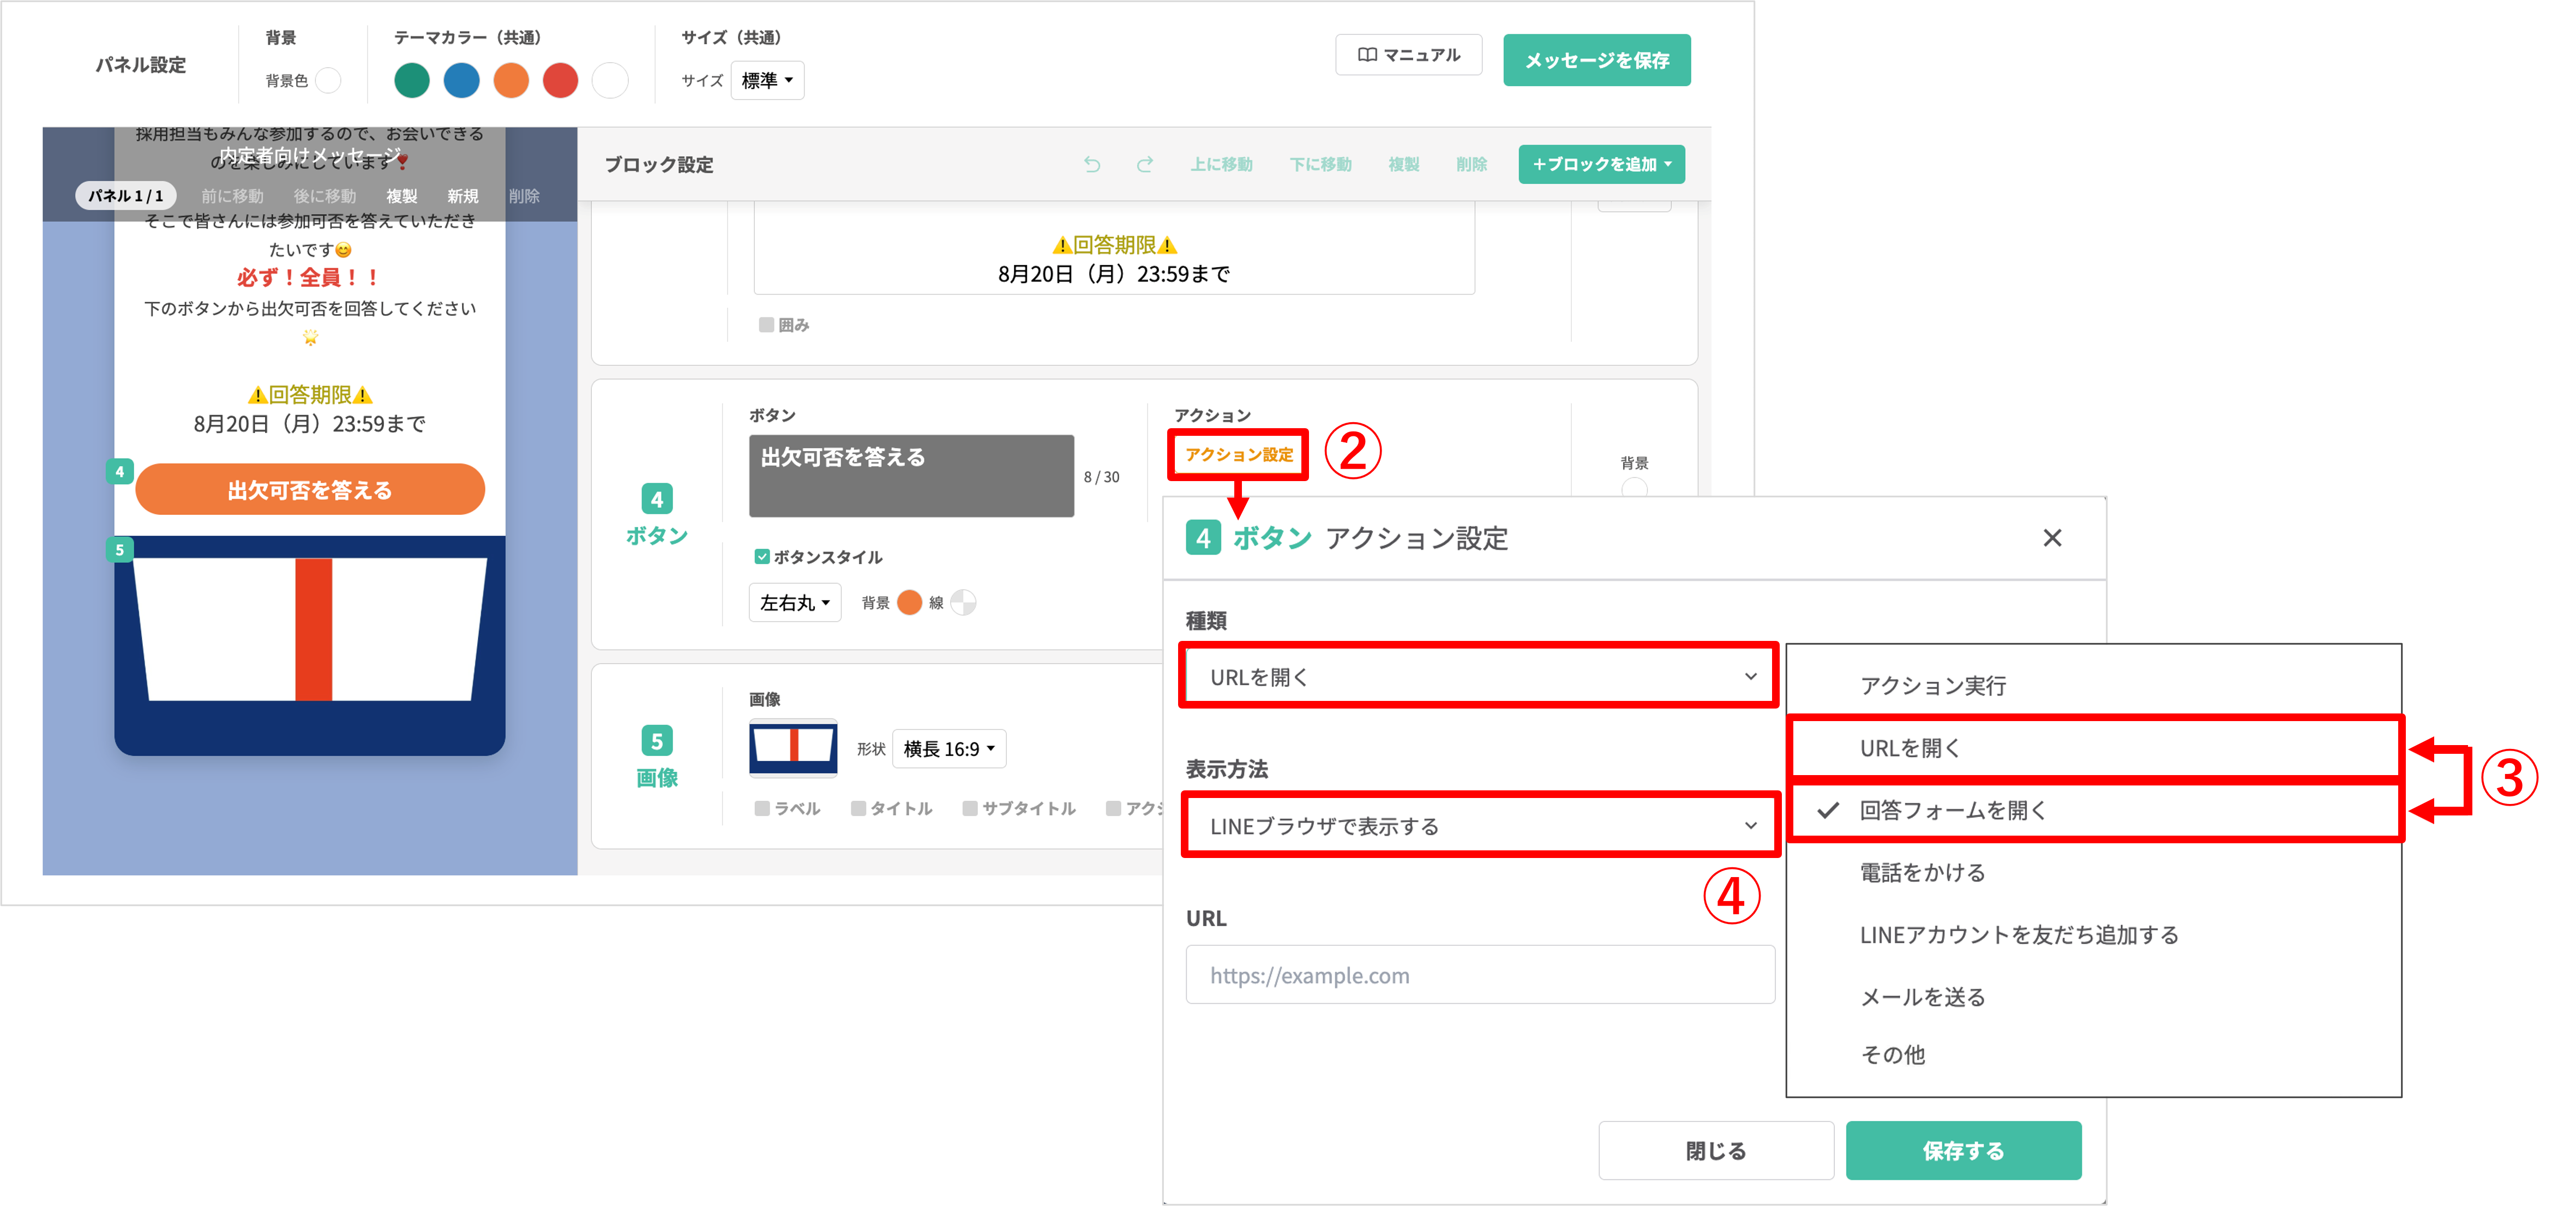Open the マニュアル with the book icon
2576x1206 pixels.
(x=1408, y=55)
